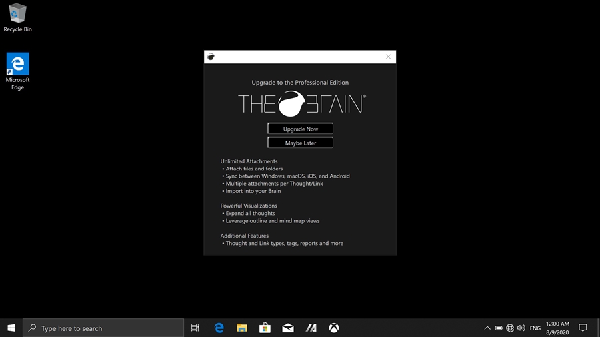Click 'Sync between Windows, macOS, iOS, and Android'
The height and width of the screenshot is (337, 600).
point(287,176)
